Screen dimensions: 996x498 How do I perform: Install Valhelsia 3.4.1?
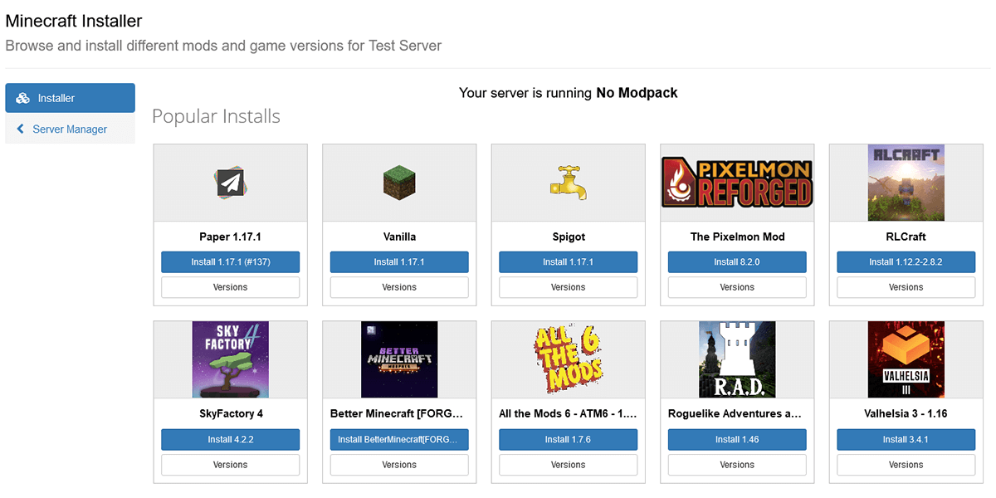click(x=906, y=440)
